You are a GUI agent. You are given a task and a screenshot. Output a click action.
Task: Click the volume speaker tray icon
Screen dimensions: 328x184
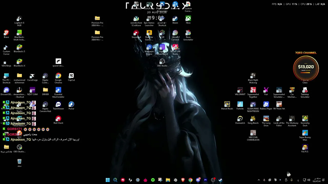(x=309, y=180)
